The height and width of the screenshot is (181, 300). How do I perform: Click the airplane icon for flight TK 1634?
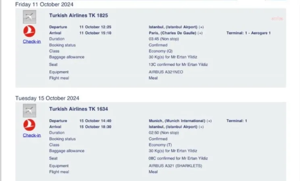tap(29, 110)
